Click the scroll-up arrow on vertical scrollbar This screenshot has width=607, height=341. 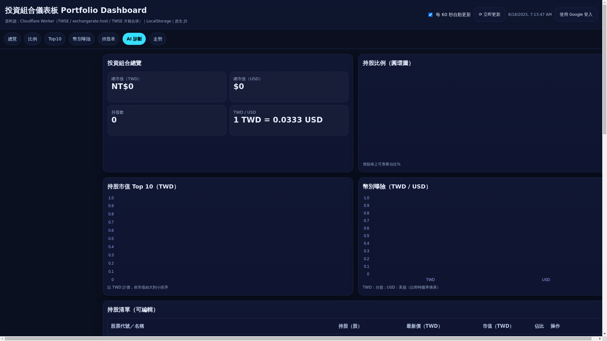[x=604, y=2]
